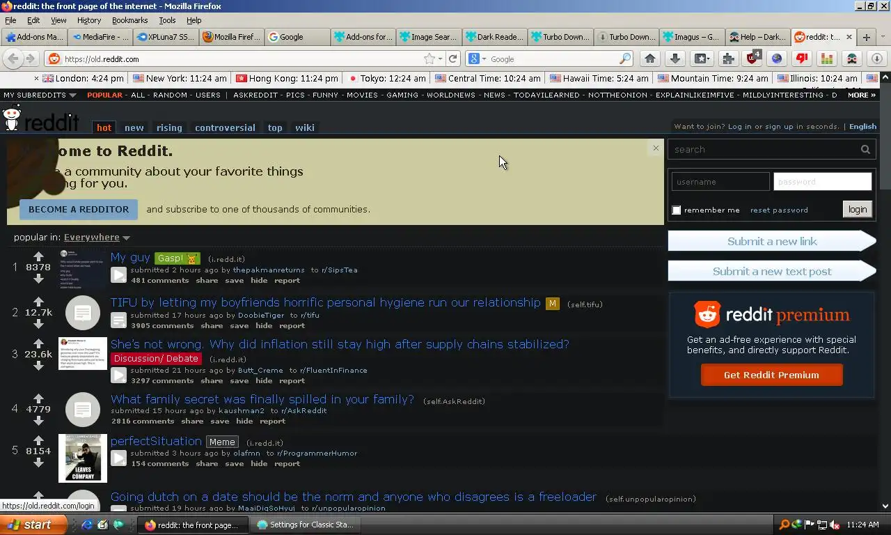This screenshot has height=535, width=891.
Task: Click the red thumbs-down extension icon
Action: 802,59
